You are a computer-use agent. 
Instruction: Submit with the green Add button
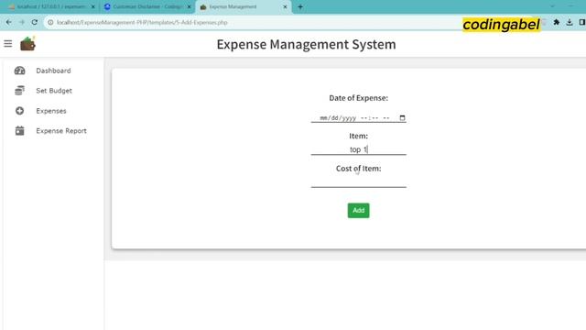[358, 210]
